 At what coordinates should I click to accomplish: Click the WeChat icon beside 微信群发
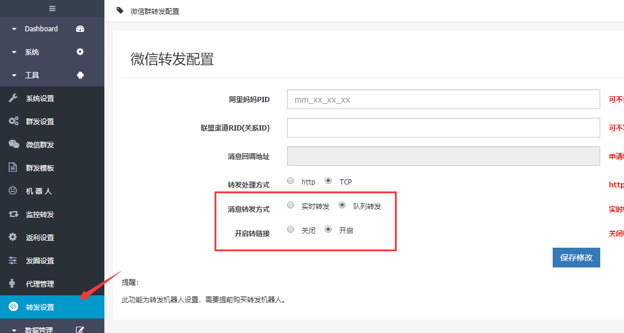[14, 144]
